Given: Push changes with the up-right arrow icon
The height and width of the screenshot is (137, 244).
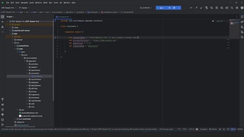Looking at the screenshot, I should pyautogui.click(x=196, y=8).
